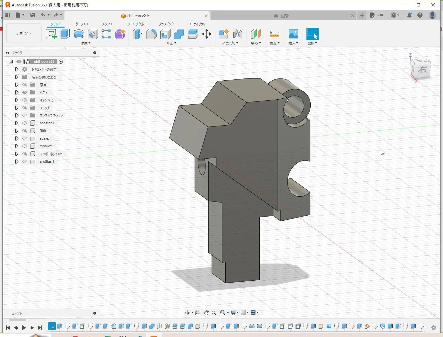Open the user profile avatar
Screen dimensions: 443x337
click(432, 15)
